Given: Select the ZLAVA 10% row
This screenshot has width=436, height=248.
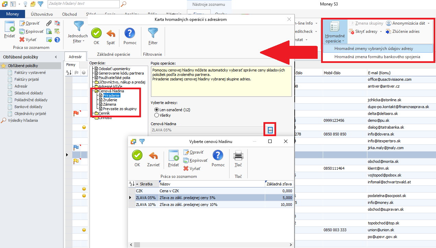Looking at the screenshot, I should pos(211,205).
